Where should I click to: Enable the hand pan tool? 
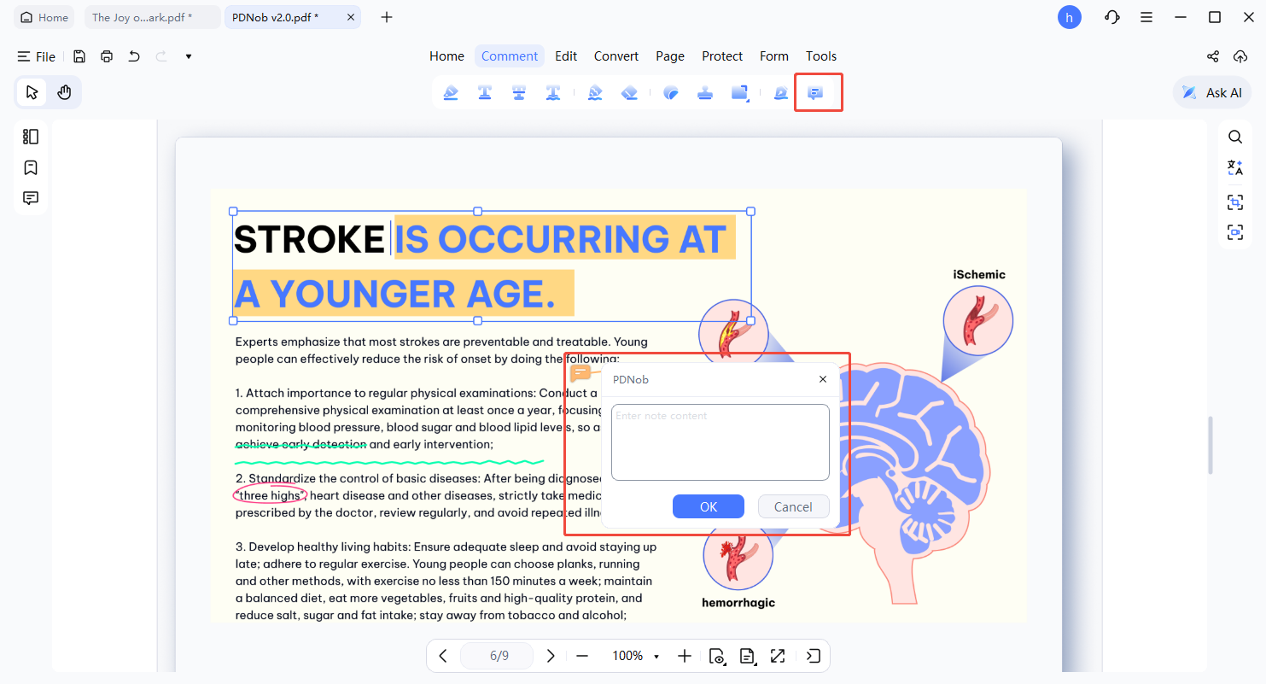click(x=64, y=92)
